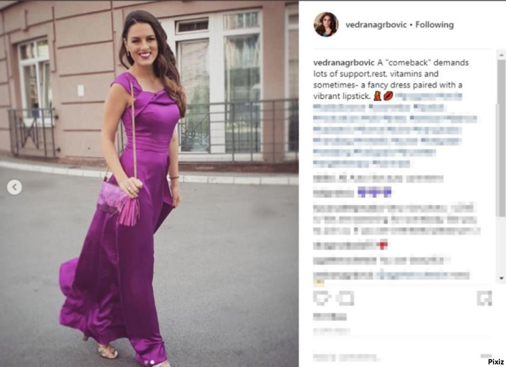Click the kiss lips emoji in caption

pos(388,97)
